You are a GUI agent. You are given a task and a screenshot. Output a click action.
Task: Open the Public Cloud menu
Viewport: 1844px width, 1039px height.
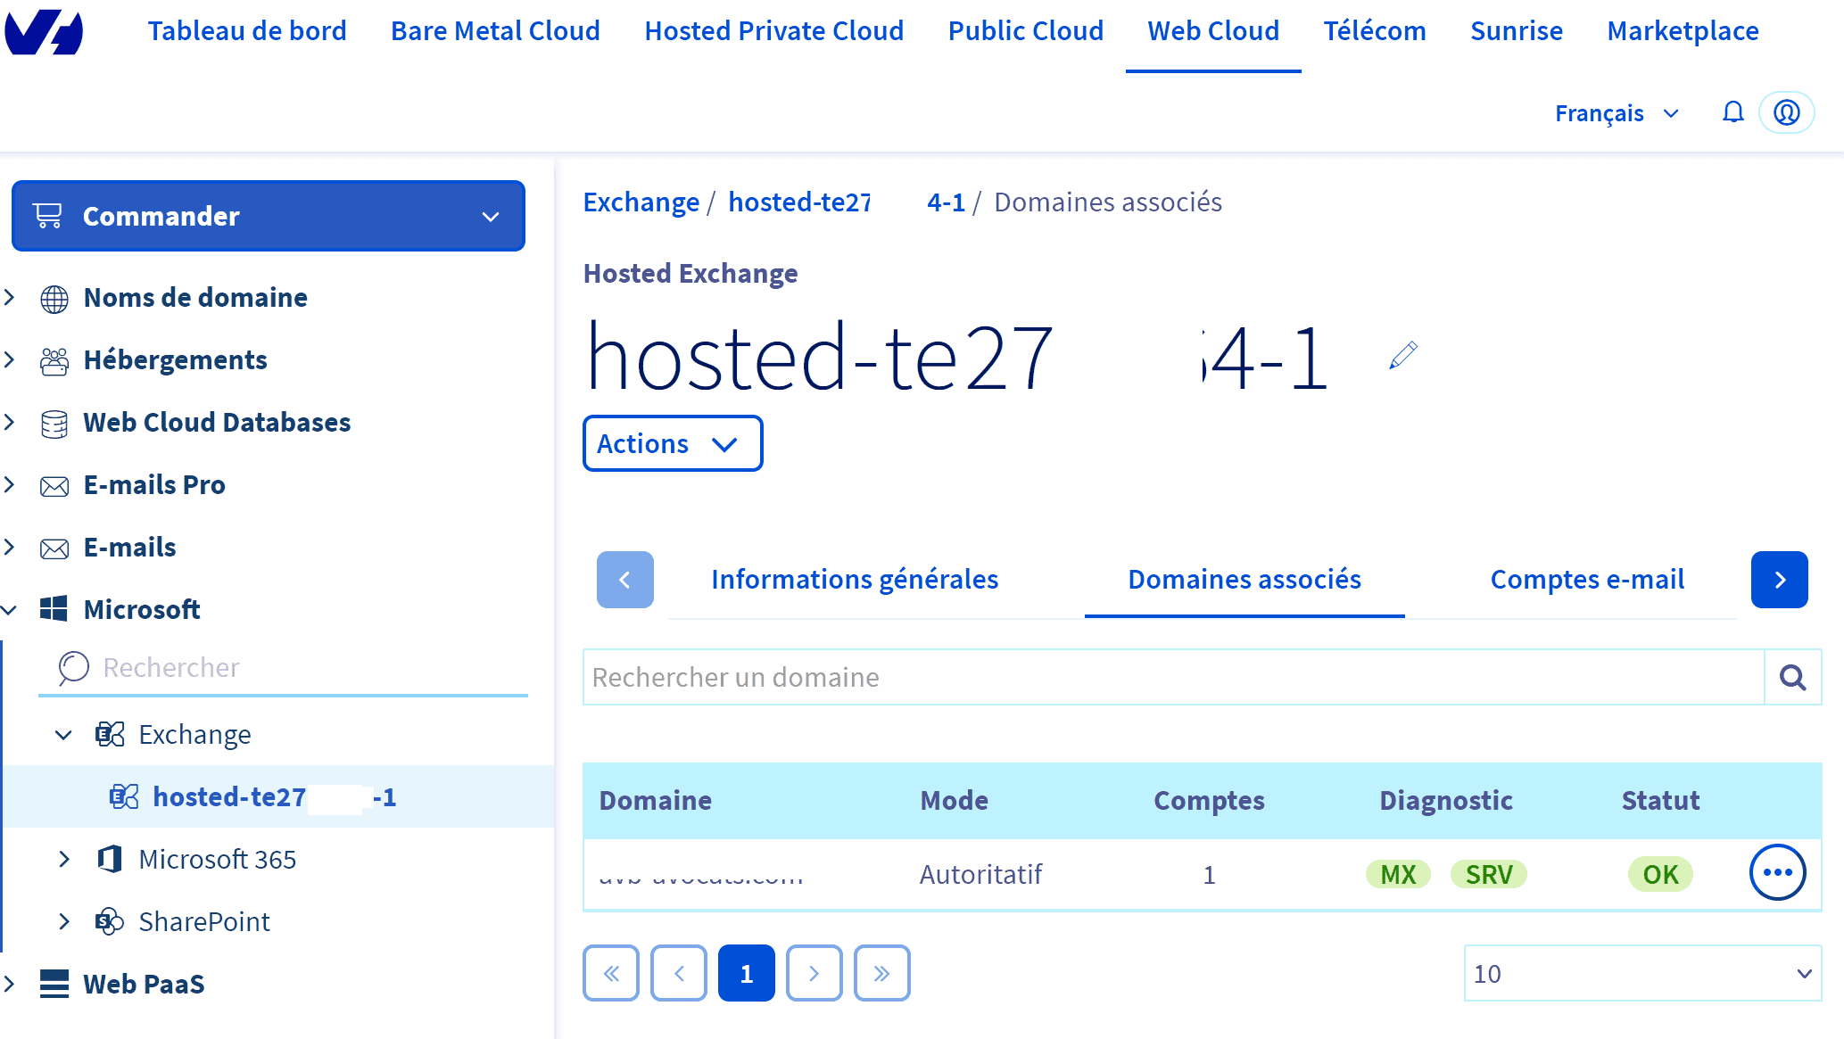tap(1026, 31)
